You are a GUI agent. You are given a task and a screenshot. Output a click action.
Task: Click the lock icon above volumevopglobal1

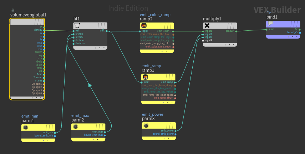point(13,10)
